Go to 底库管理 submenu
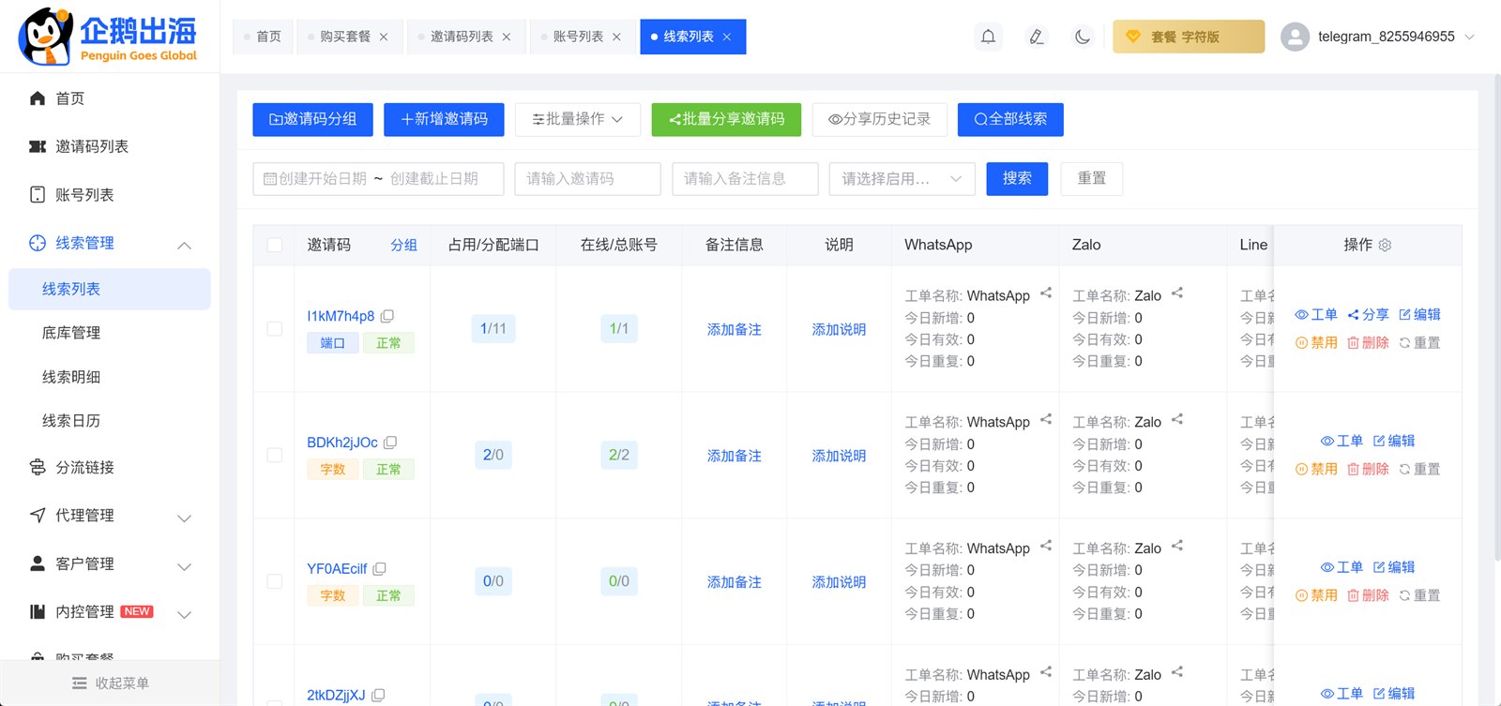1501x706 pixels. click(x=110, y=333)
